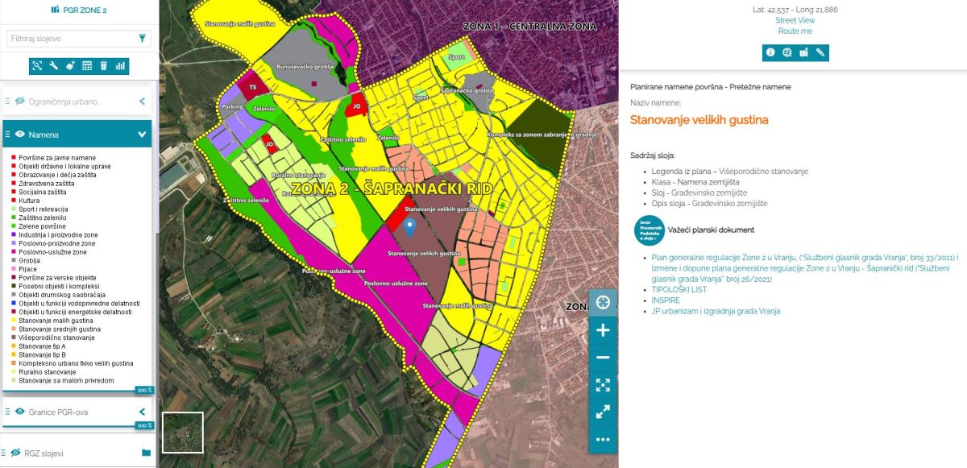Open the wrench settings tool
Screen dimensions: 967x468
click(x=54, y=66)
